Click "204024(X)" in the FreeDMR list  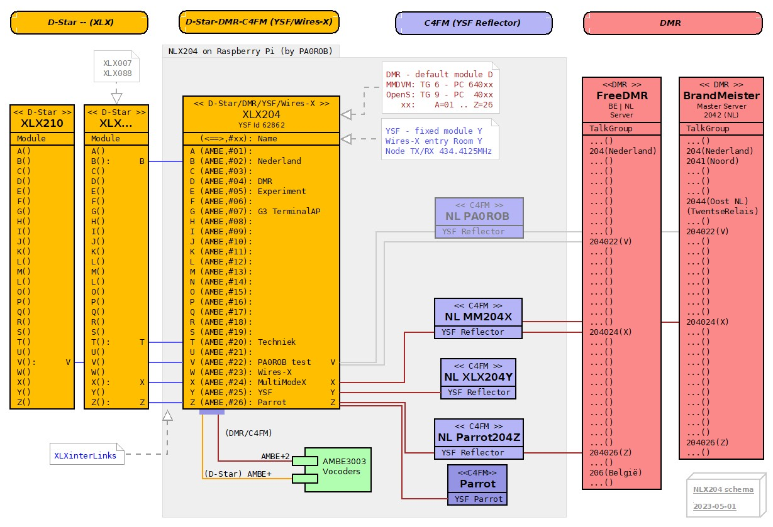coord(611,332)
